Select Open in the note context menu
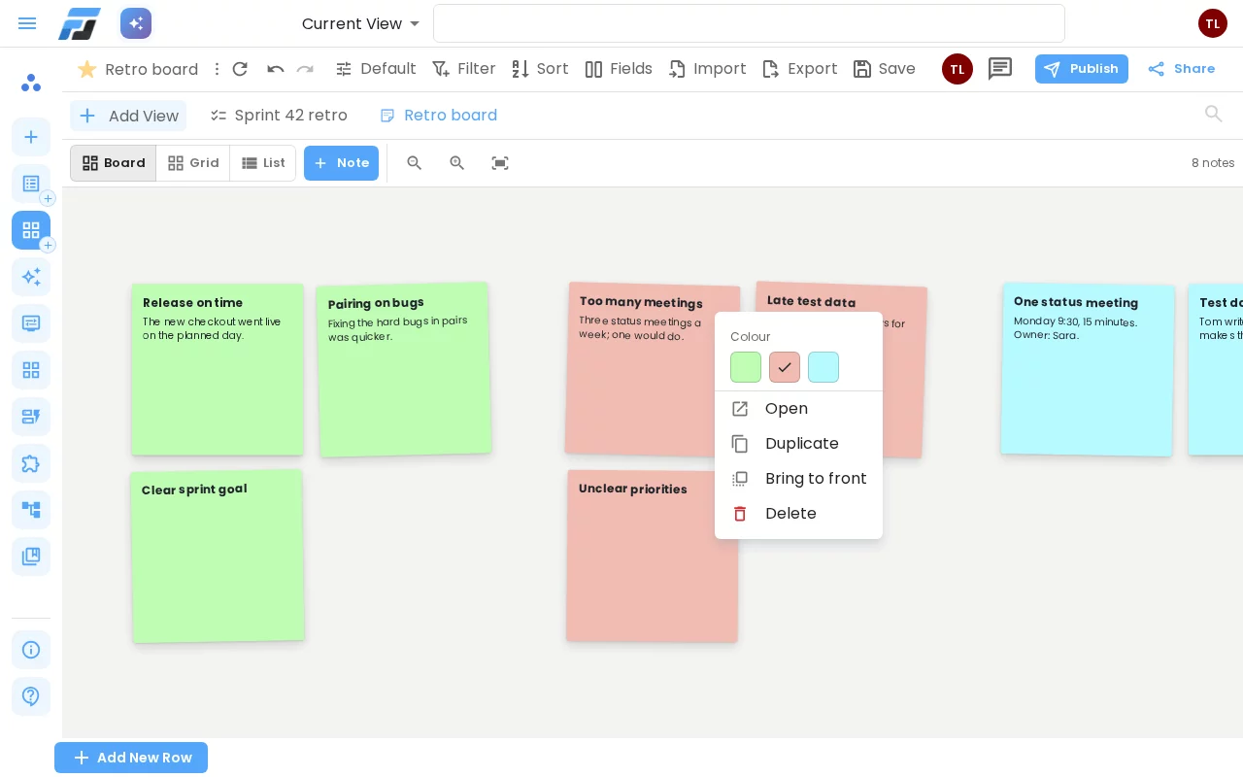 798,409
